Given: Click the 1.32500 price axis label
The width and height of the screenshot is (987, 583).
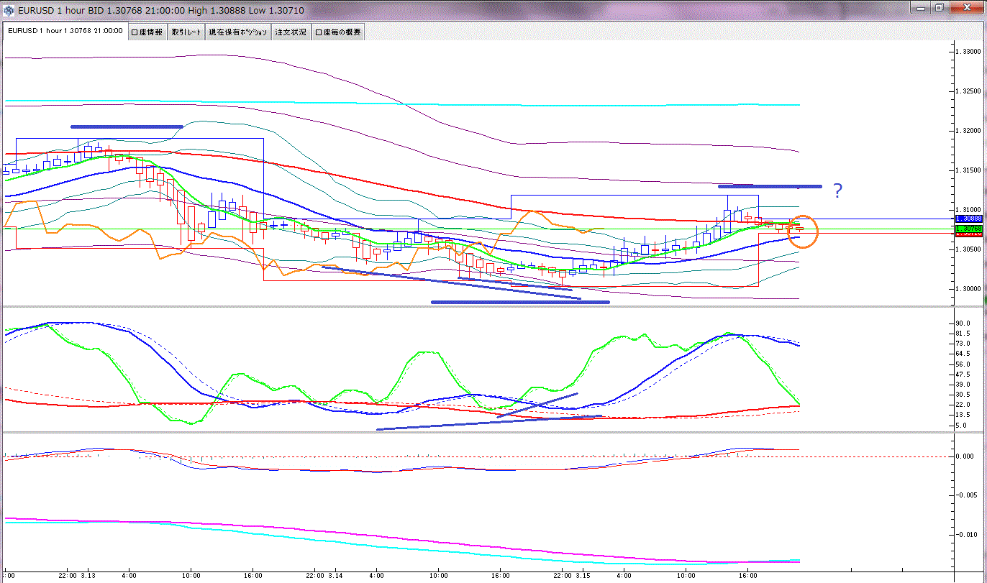Looking at the screenshot, I should click(x=968, y=91).
